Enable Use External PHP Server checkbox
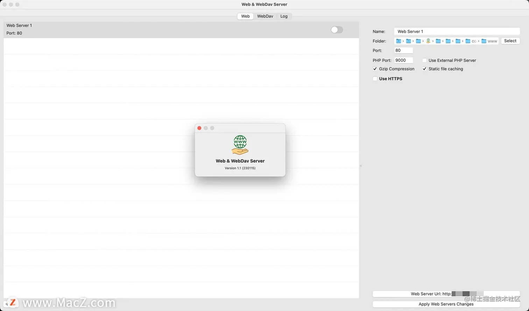Image resolution: width=529 pixels, height=311 pixels. tap(424, 60)
